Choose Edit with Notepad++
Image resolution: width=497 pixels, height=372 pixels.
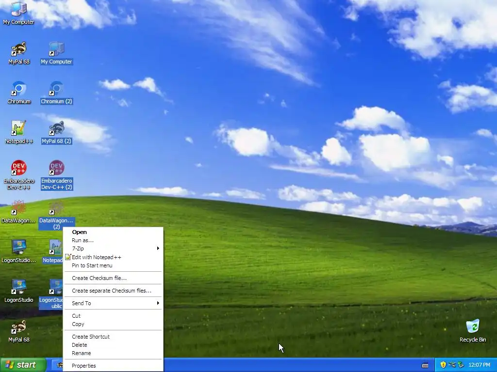113,257
